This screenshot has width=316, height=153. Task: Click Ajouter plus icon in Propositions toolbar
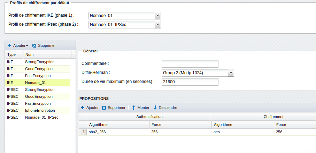[83, 108]
